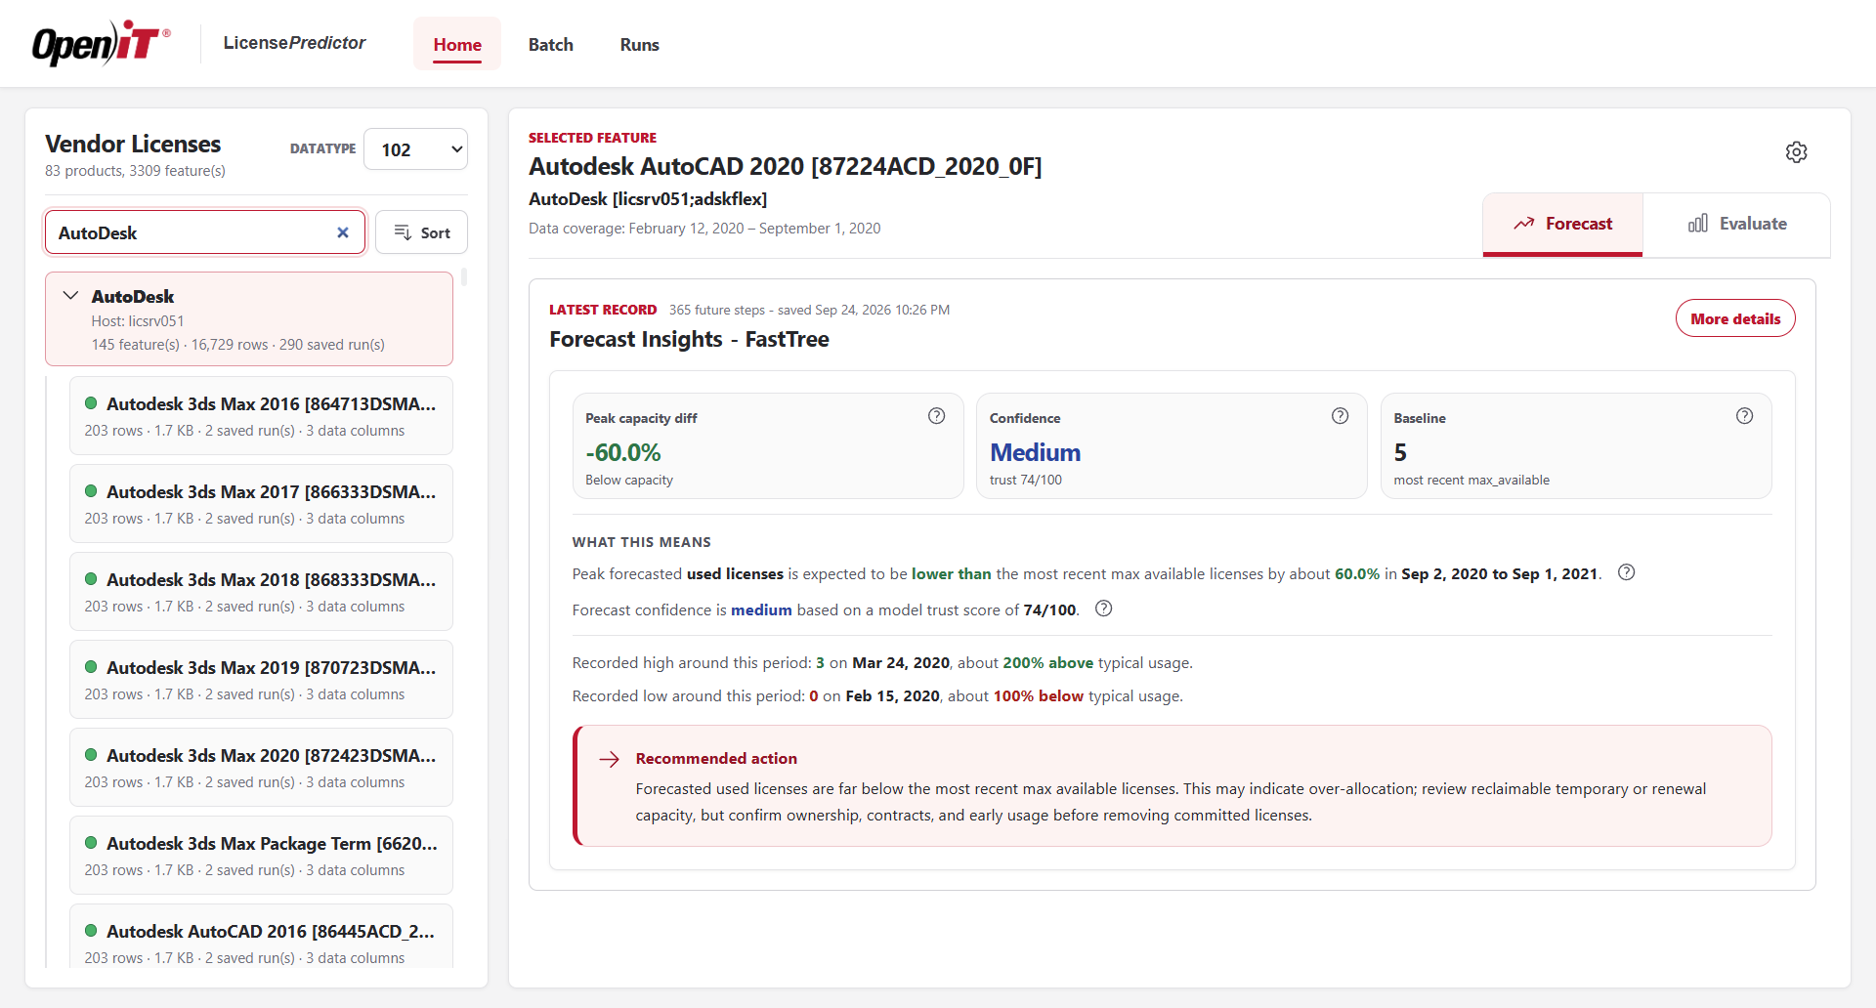
Task: Click the Confidence card help icon
Action: [1340, 416]
